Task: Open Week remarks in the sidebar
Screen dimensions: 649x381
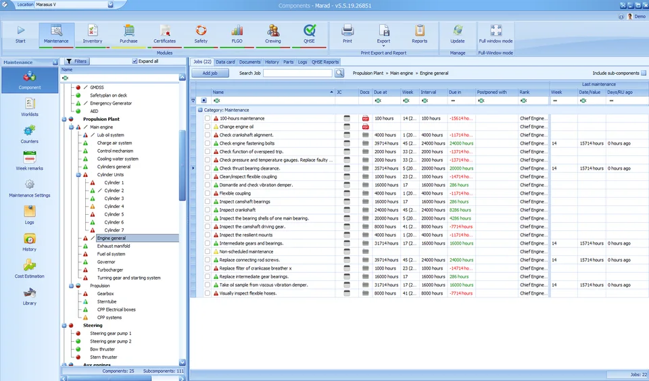Action: [30, 161]
